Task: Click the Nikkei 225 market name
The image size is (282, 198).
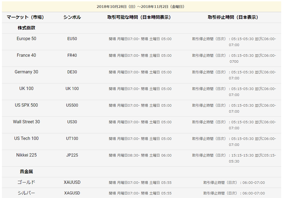Action: point(27,155)
